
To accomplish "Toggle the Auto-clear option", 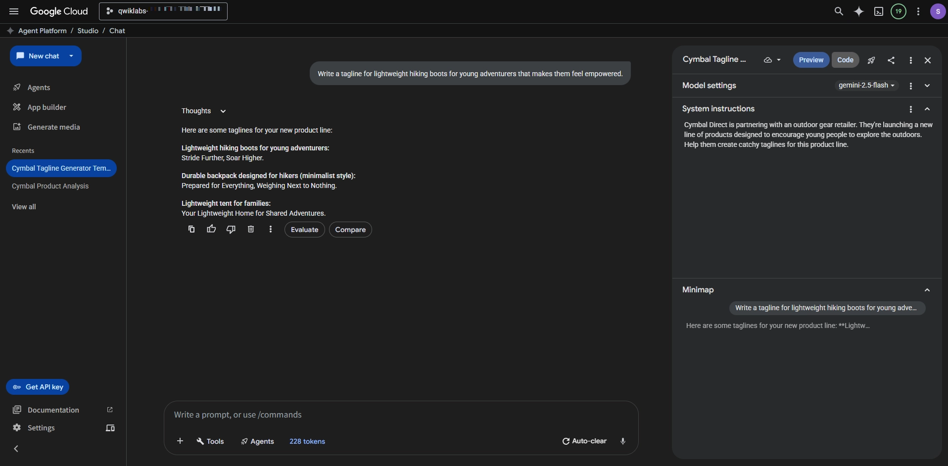I will tap(584, 441).
